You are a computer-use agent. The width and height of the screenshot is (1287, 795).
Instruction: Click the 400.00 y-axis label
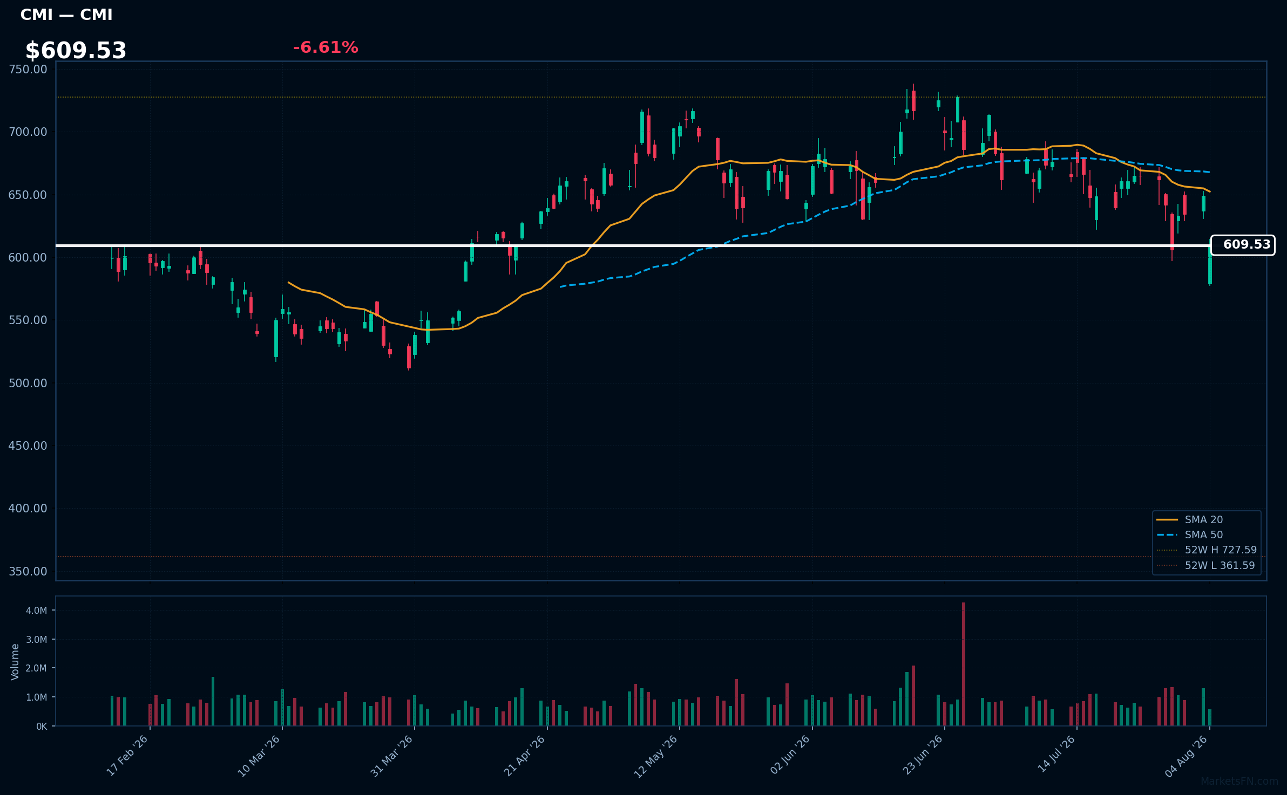(x=28, y=509)
